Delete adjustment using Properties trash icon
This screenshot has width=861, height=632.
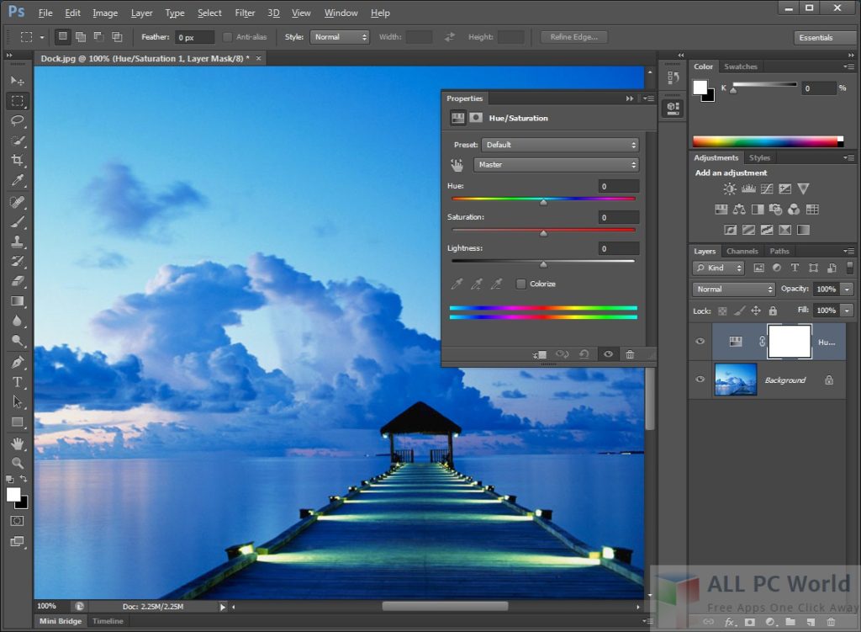pos(630,354)
